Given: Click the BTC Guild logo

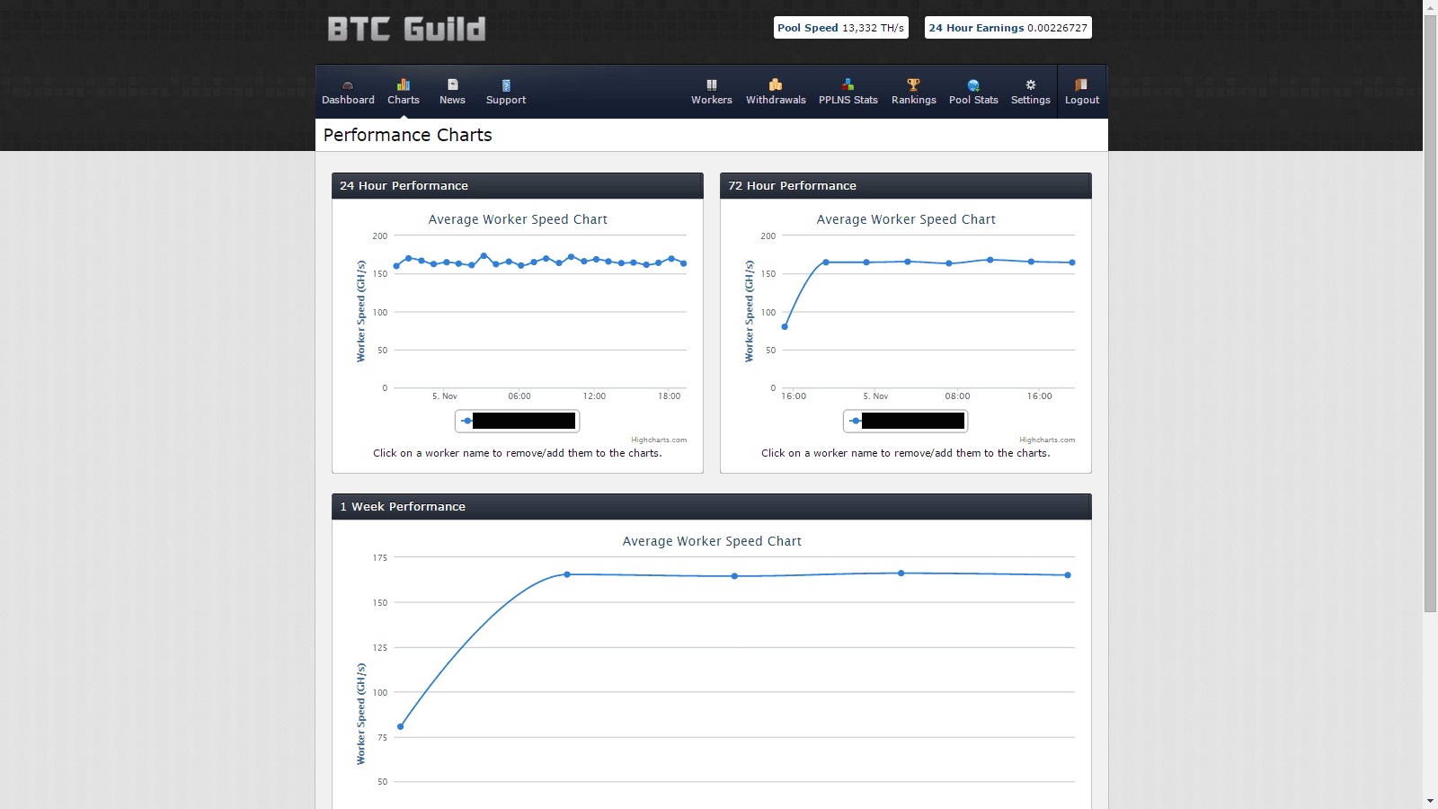Looking at the screenshot, I should (406, 29).
